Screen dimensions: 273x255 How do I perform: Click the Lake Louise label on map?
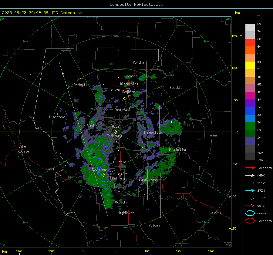click(x=23, y=149)
